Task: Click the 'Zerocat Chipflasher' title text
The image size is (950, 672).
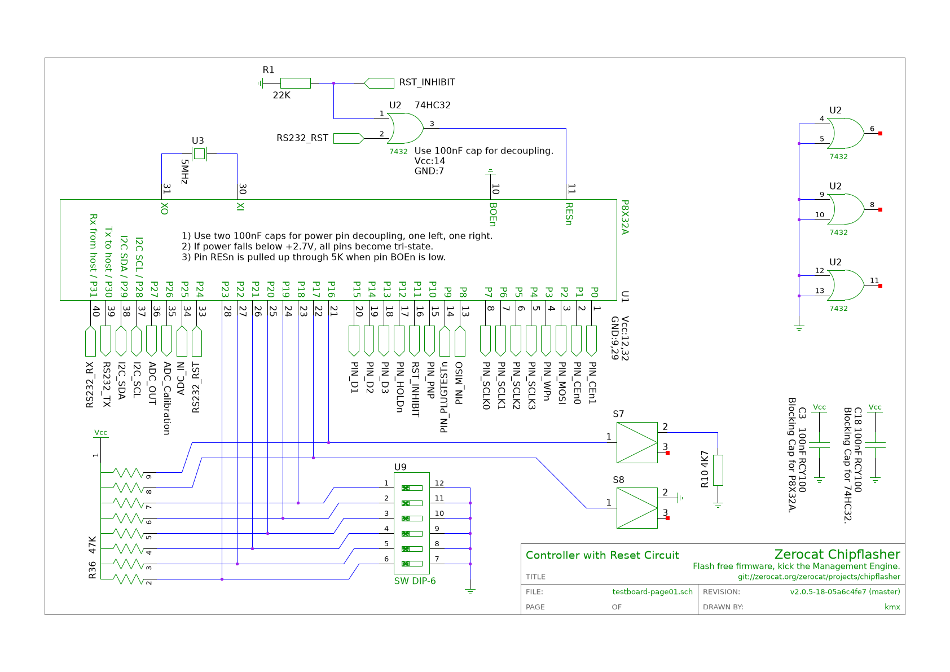Action: tap(837, 555)
